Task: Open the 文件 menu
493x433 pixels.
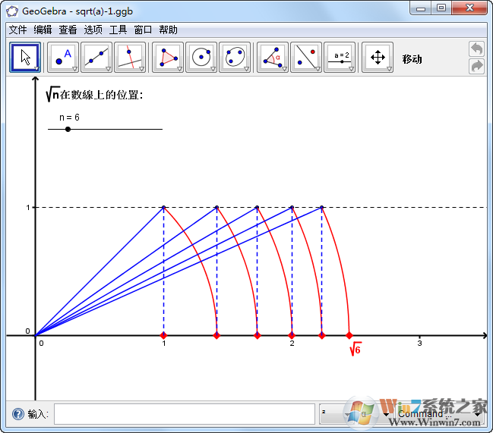Action: [17, 30]
